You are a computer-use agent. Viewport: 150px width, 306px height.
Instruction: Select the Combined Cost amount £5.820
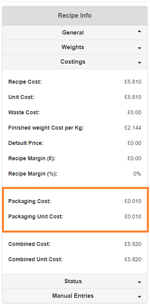pos(133,244)
